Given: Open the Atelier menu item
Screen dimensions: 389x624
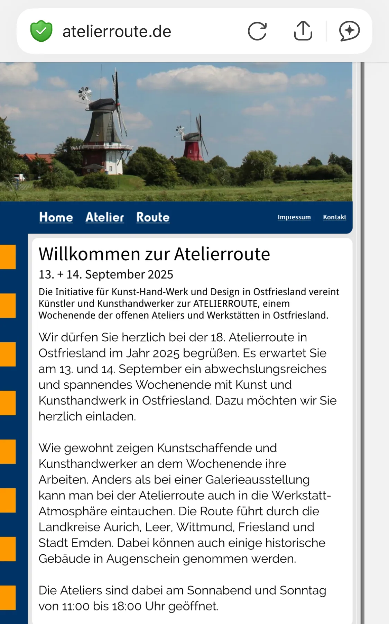Looking at the screenshot, I should click(x=105, y=217).
